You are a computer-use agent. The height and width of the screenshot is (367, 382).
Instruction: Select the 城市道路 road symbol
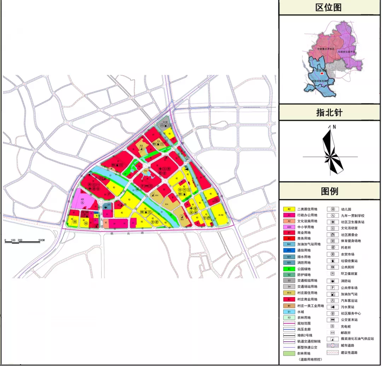333,345
